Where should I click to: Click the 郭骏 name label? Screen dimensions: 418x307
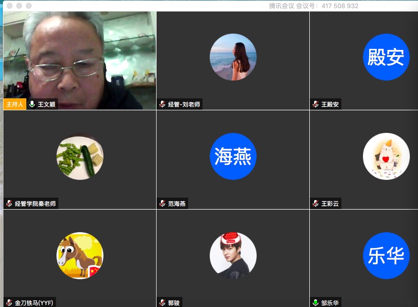(174, 303)
